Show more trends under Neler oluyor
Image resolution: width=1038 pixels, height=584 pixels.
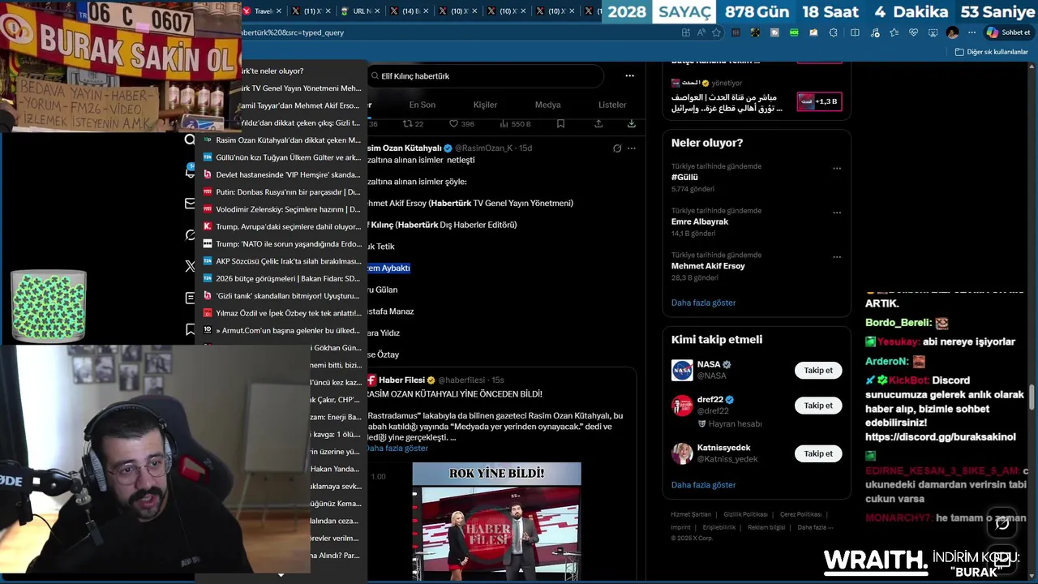(703, 303)
